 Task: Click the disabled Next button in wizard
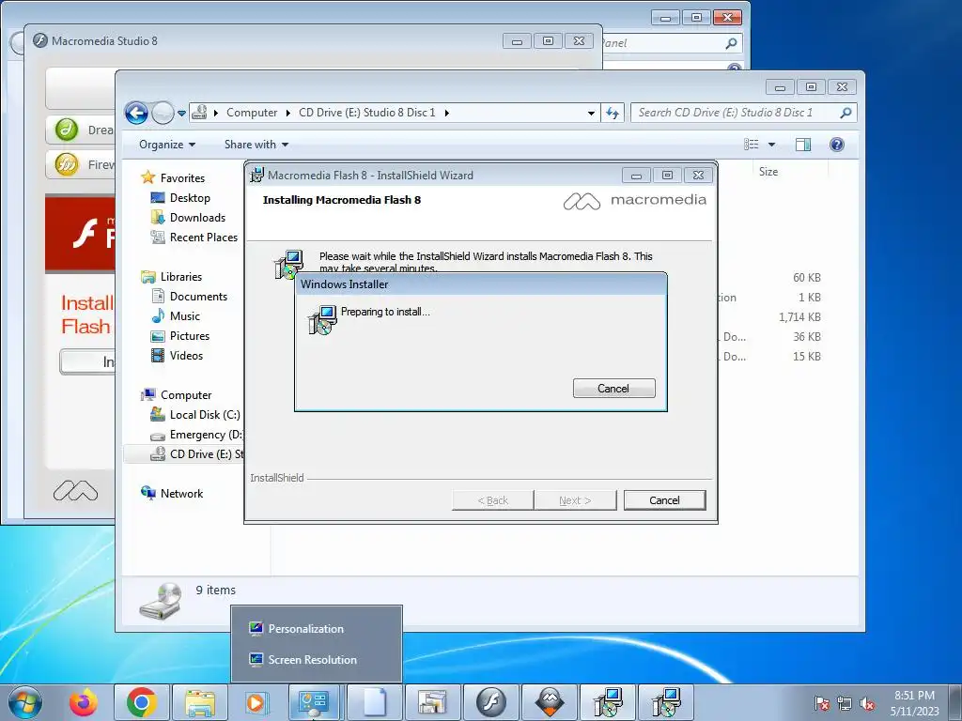575,500
